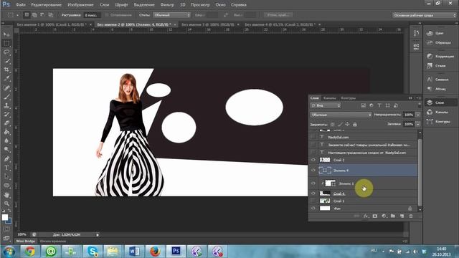Screen dimensions: 459x258
Task: Select the Zoom tool
Action: click(6, 204)
